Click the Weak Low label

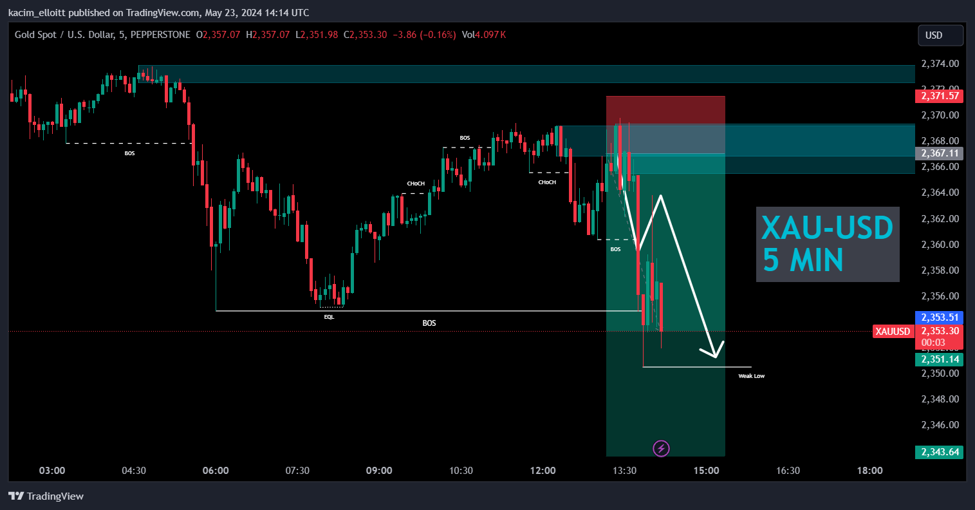point(751,376)
